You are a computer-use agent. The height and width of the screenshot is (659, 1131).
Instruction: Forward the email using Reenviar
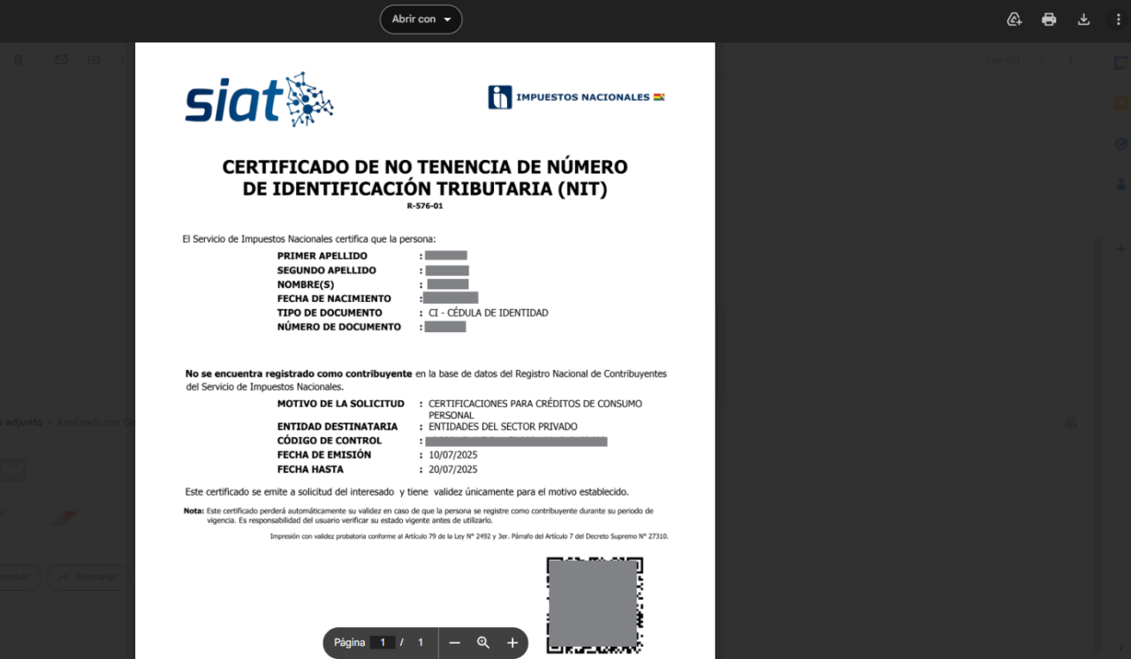[87, 577]
